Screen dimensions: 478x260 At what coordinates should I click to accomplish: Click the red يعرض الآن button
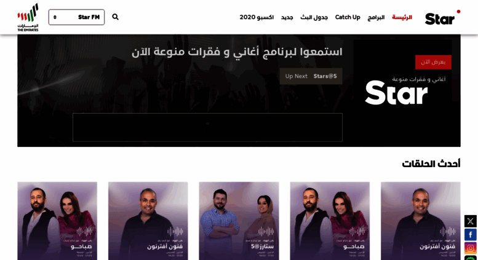tap(433, 62)
